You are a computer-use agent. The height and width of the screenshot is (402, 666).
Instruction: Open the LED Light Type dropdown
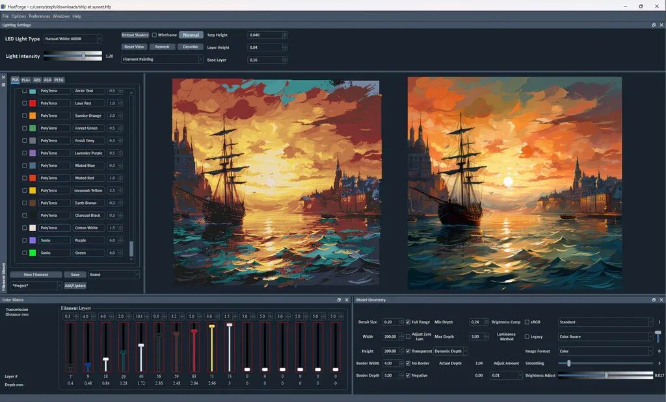tap(73, 39)
